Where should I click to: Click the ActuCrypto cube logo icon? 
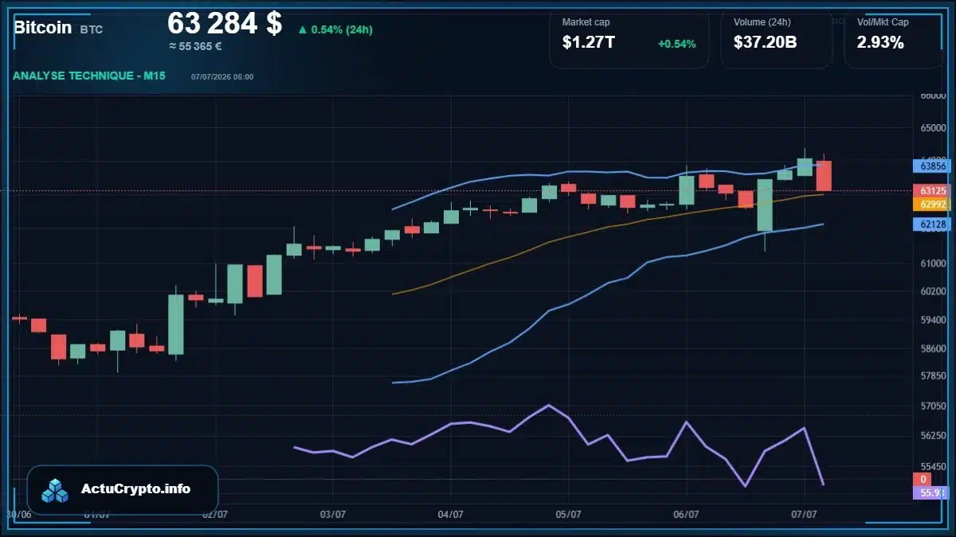click(55, 491)
